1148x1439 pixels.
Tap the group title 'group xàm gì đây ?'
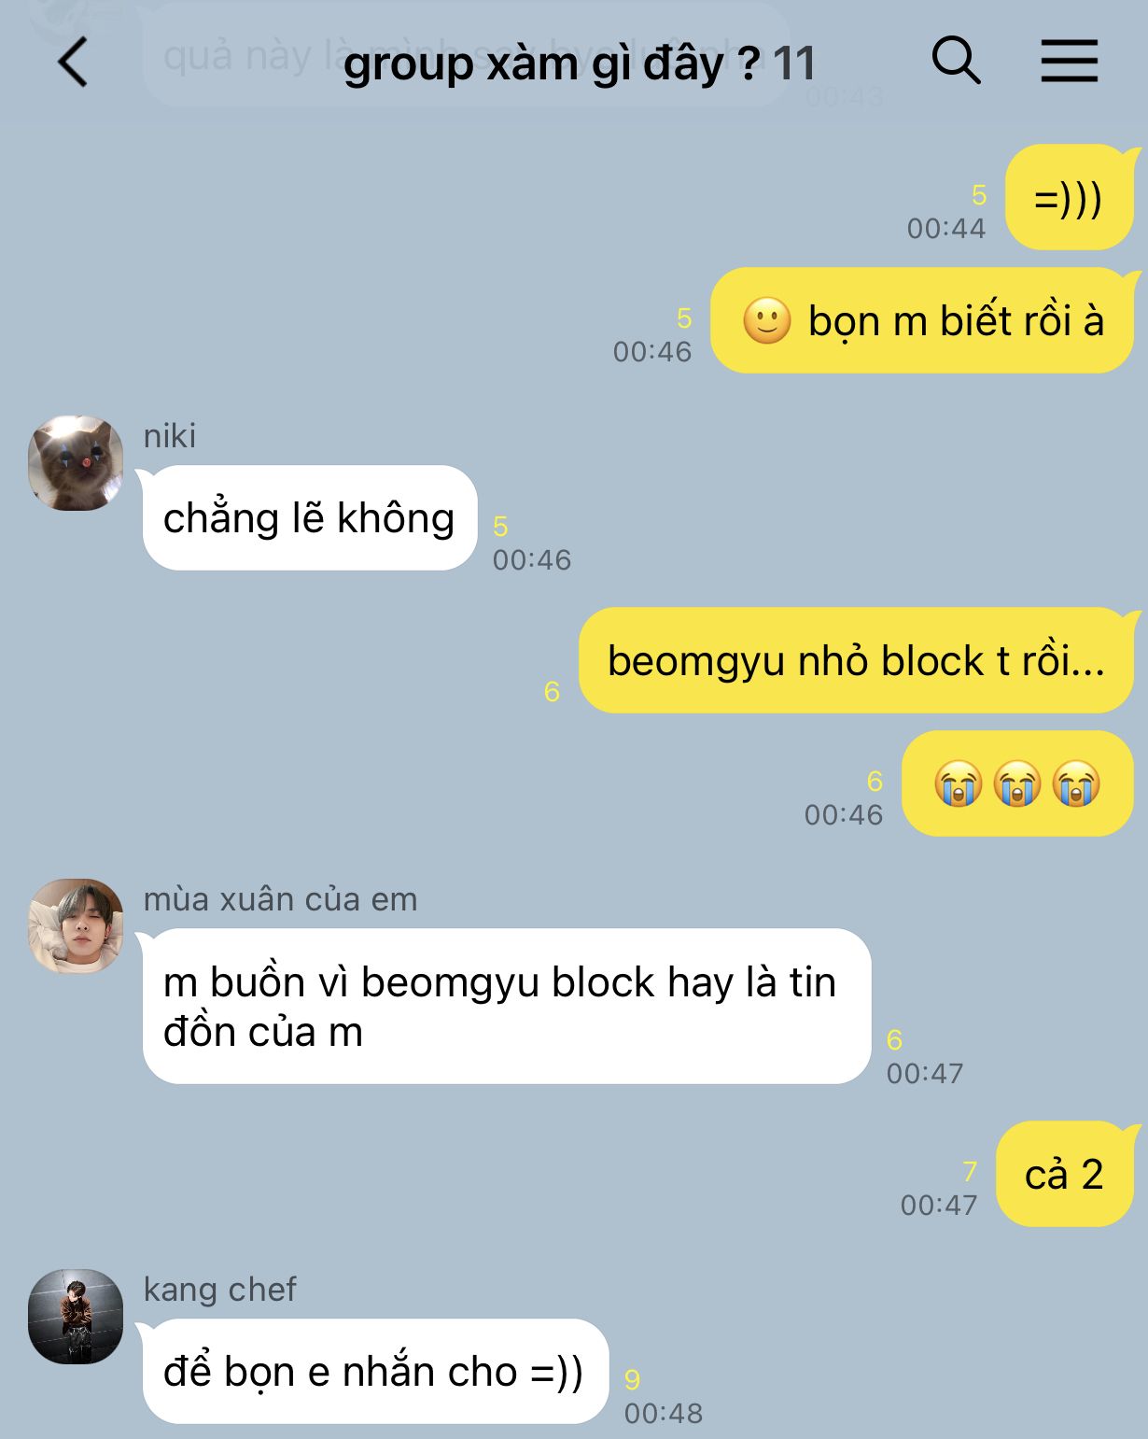[x=552, y=64]
